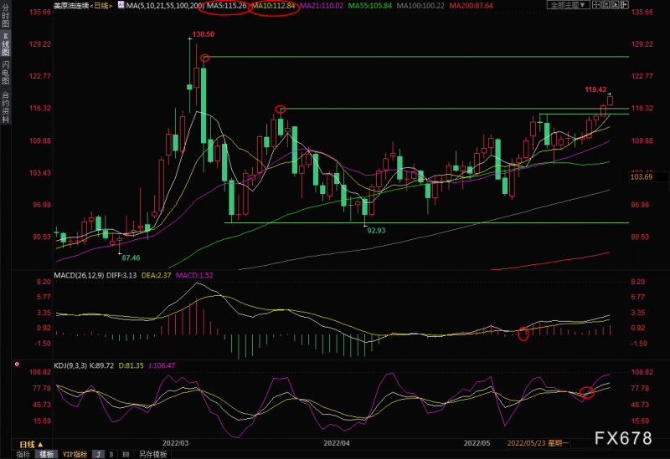The image size is (670, 459).
Task: Click the DEA:2.37 value
Action: 156,276
